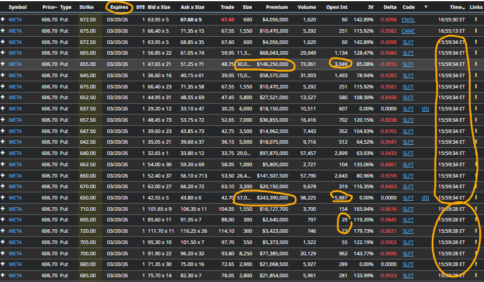This screenshot has height=282, width=484.
Task: Open three-dot menu on 665.00 strike row
Action: click(x=476, y=53)
